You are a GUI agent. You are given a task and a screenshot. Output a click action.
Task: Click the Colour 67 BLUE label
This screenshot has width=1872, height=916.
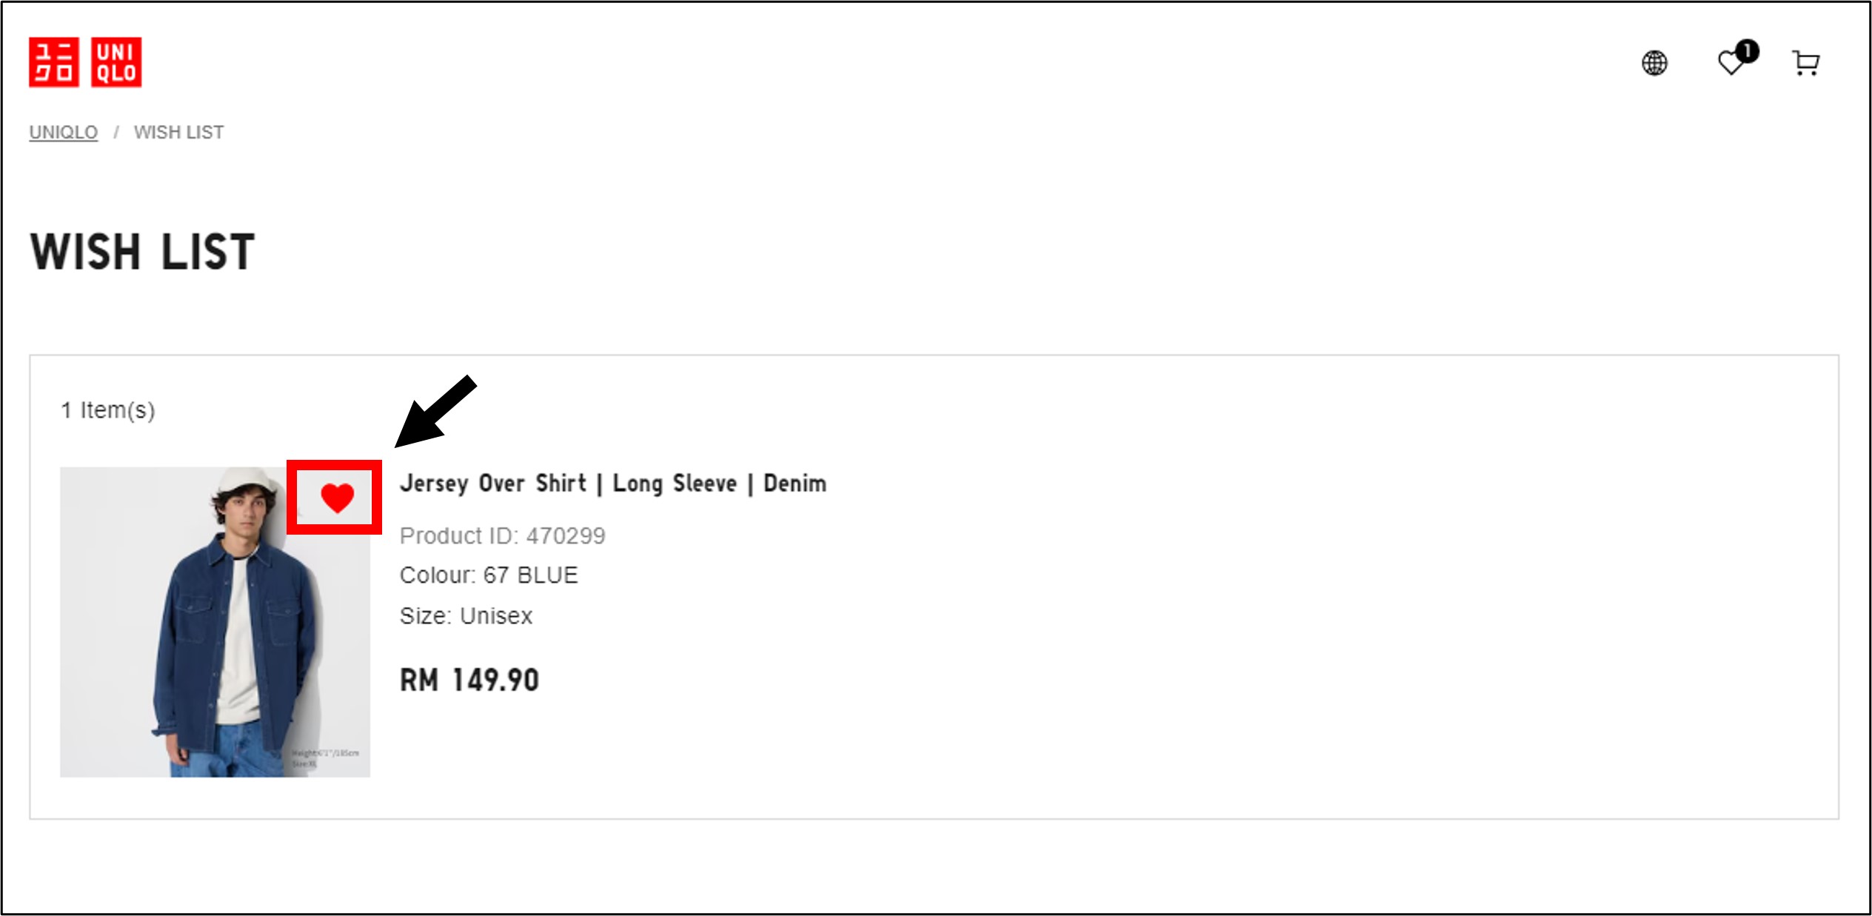pyautogui.click(x=488, y=575)
